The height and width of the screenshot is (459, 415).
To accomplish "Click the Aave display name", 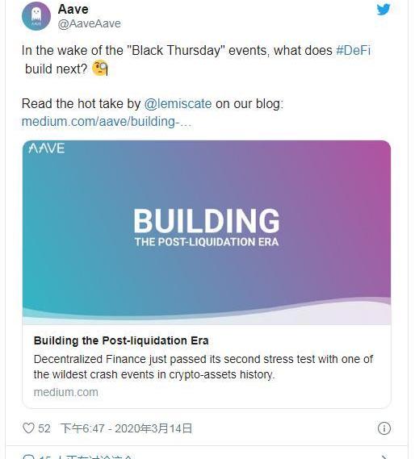I will click(73, 9).
